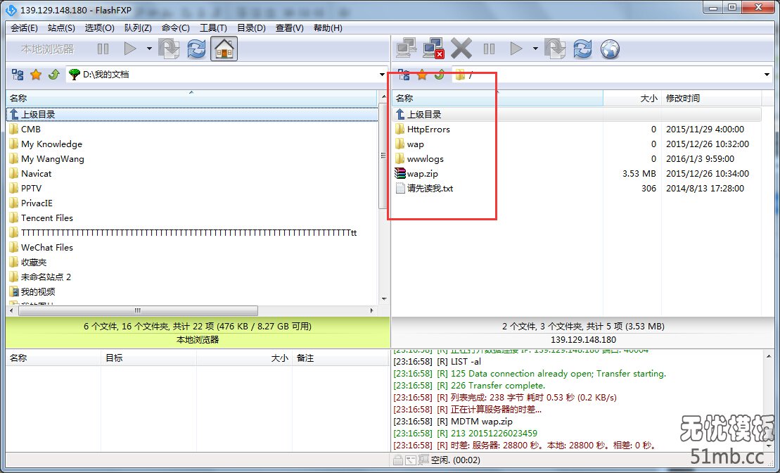Screen dimensions: 780x473
Task: Select the CMB folder
Action: click(x=25, y=129)
